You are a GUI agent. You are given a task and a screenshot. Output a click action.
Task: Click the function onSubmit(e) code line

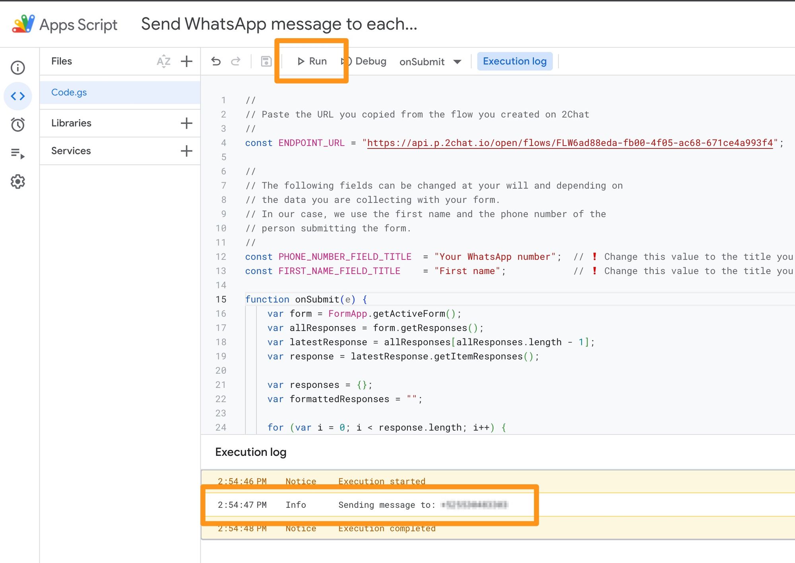click(306, 299)
